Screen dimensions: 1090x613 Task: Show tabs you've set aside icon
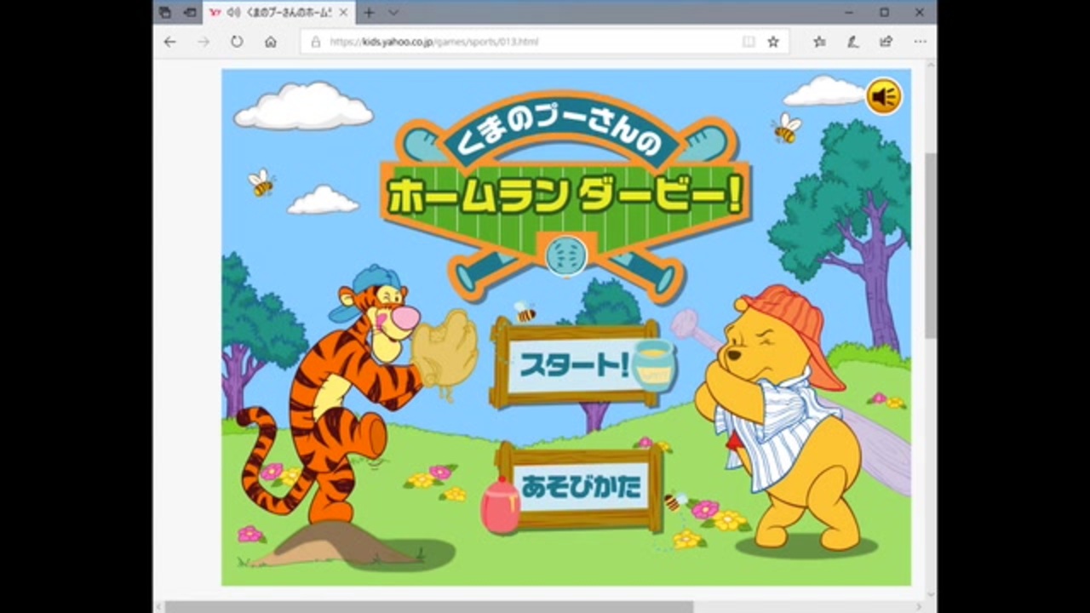pyautogui.click(x=164, y=13)
